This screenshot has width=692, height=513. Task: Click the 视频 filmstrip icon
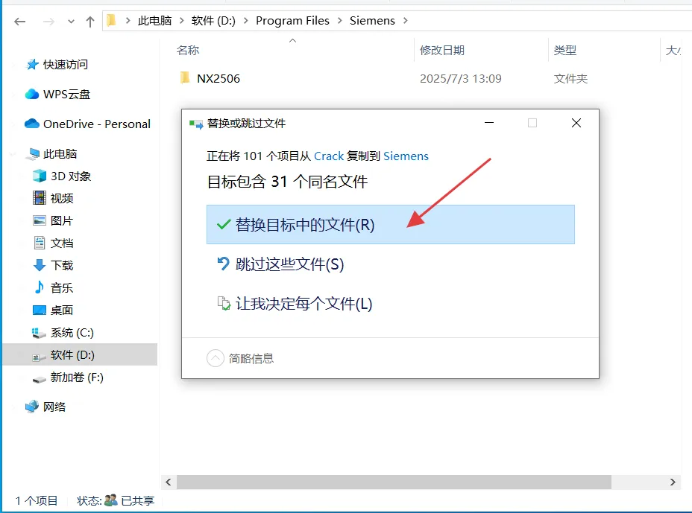coord(40,197)
